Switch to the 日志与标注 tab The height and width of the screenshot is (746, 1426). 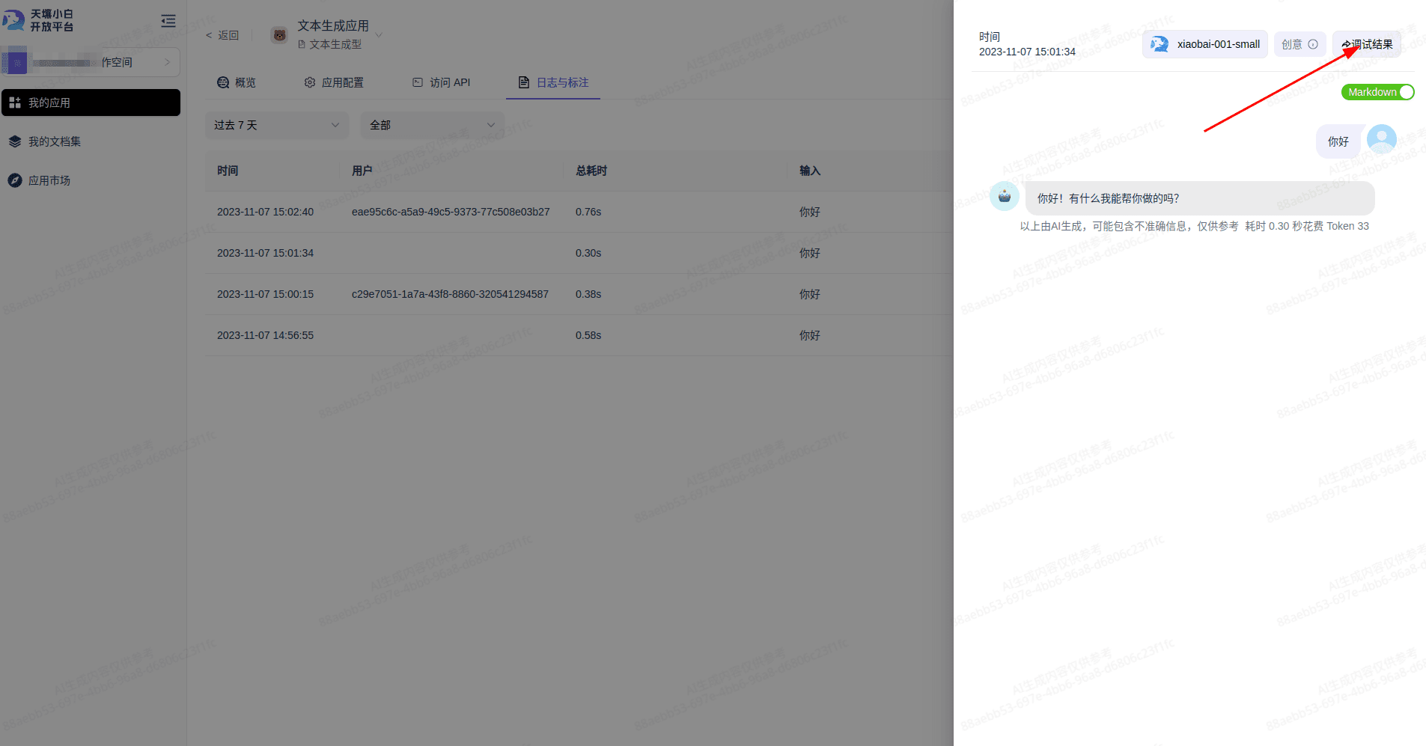[553, 82]
